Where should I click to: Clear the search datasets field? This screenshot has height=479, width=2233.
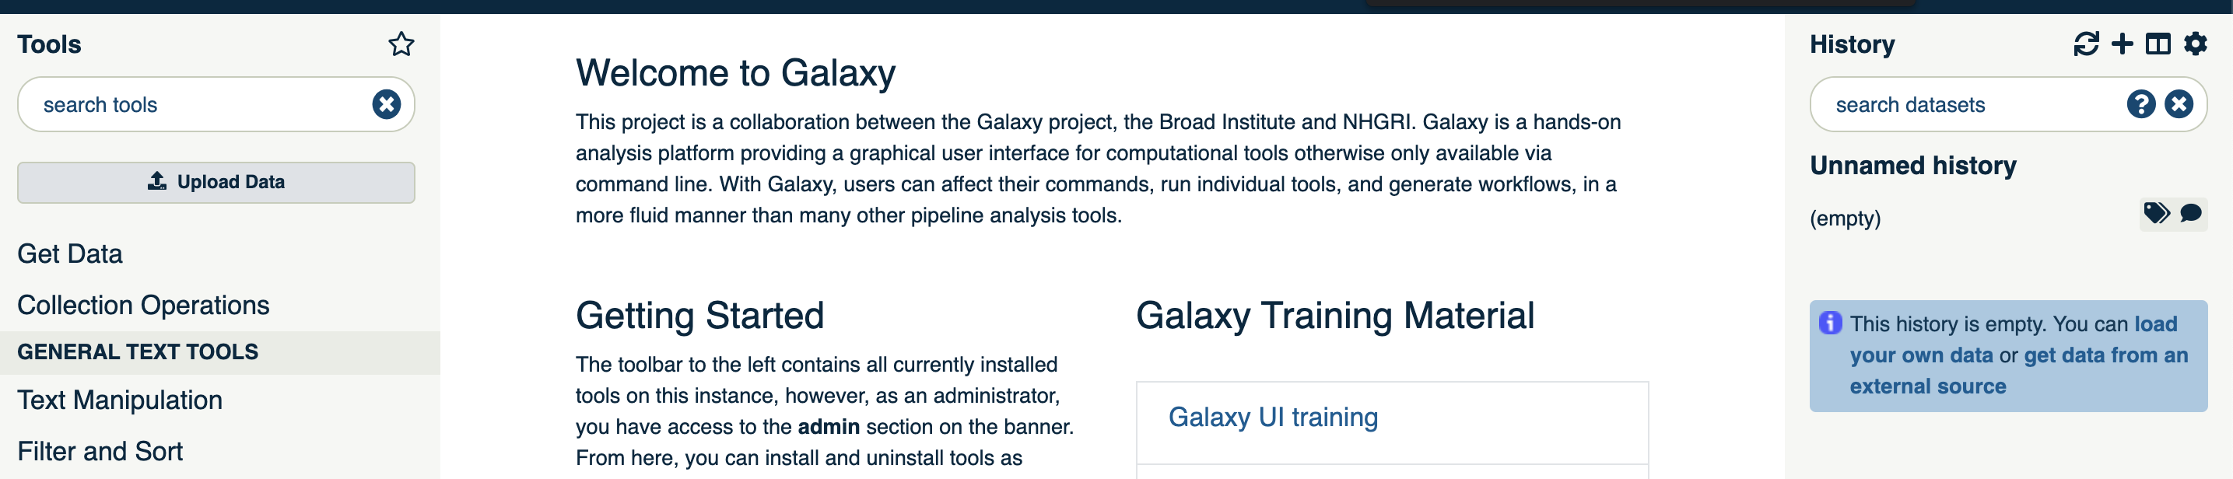[x=2179, y=105]
